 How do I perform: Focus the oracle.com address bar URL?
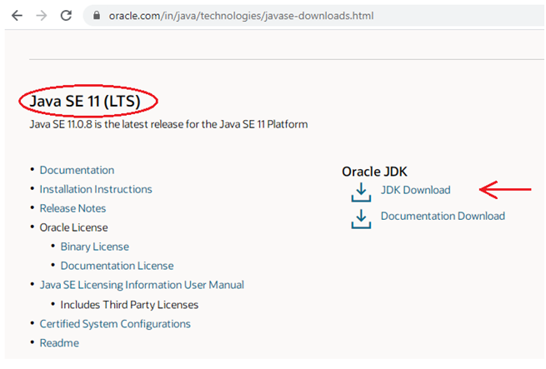tap(241, 16)
